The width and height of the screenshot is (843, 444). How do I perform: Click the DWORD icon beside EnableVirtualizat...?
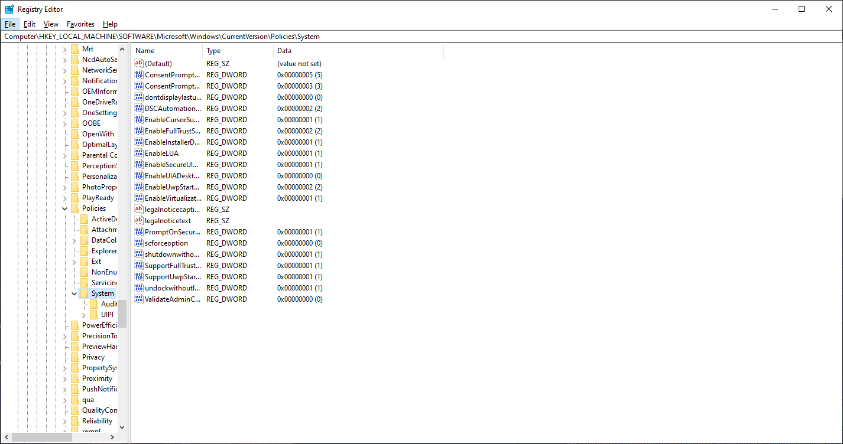click(x=139, y=198)
